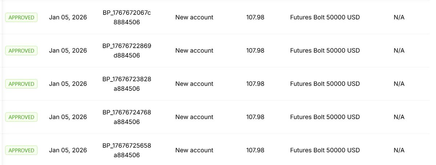Select order ID BP_17676724768a884506

[x=126, y=117]
